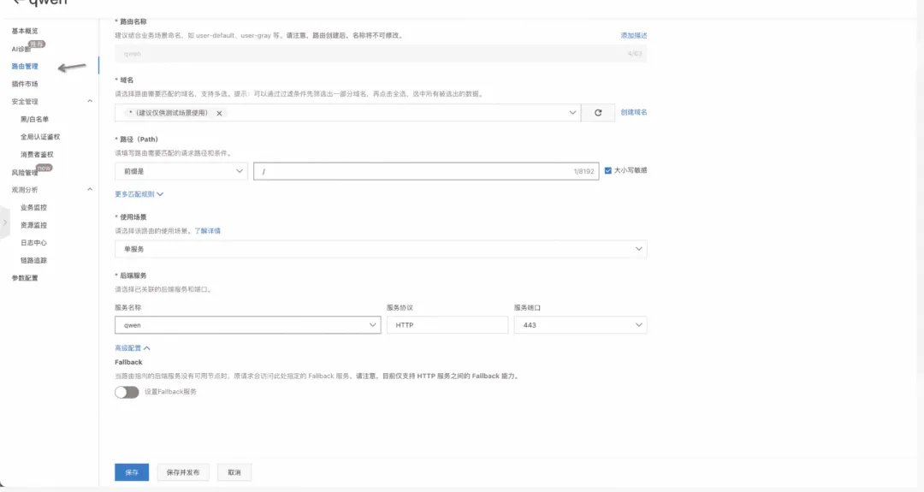Open 基本概览 in the sidebar

pyautogui.click(x=25, y=31)
